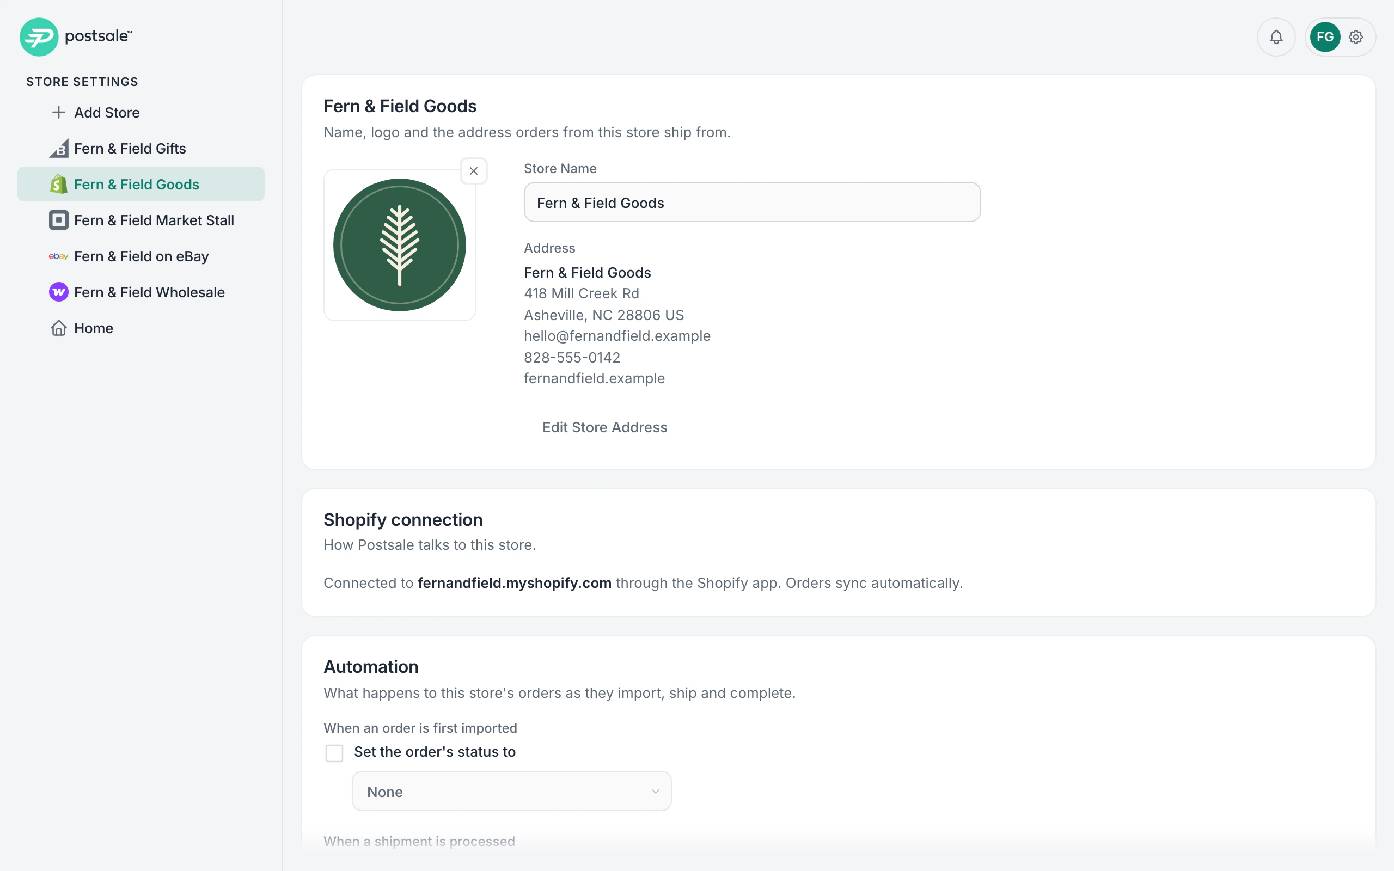Click Edit Store Address

point(604,427)
